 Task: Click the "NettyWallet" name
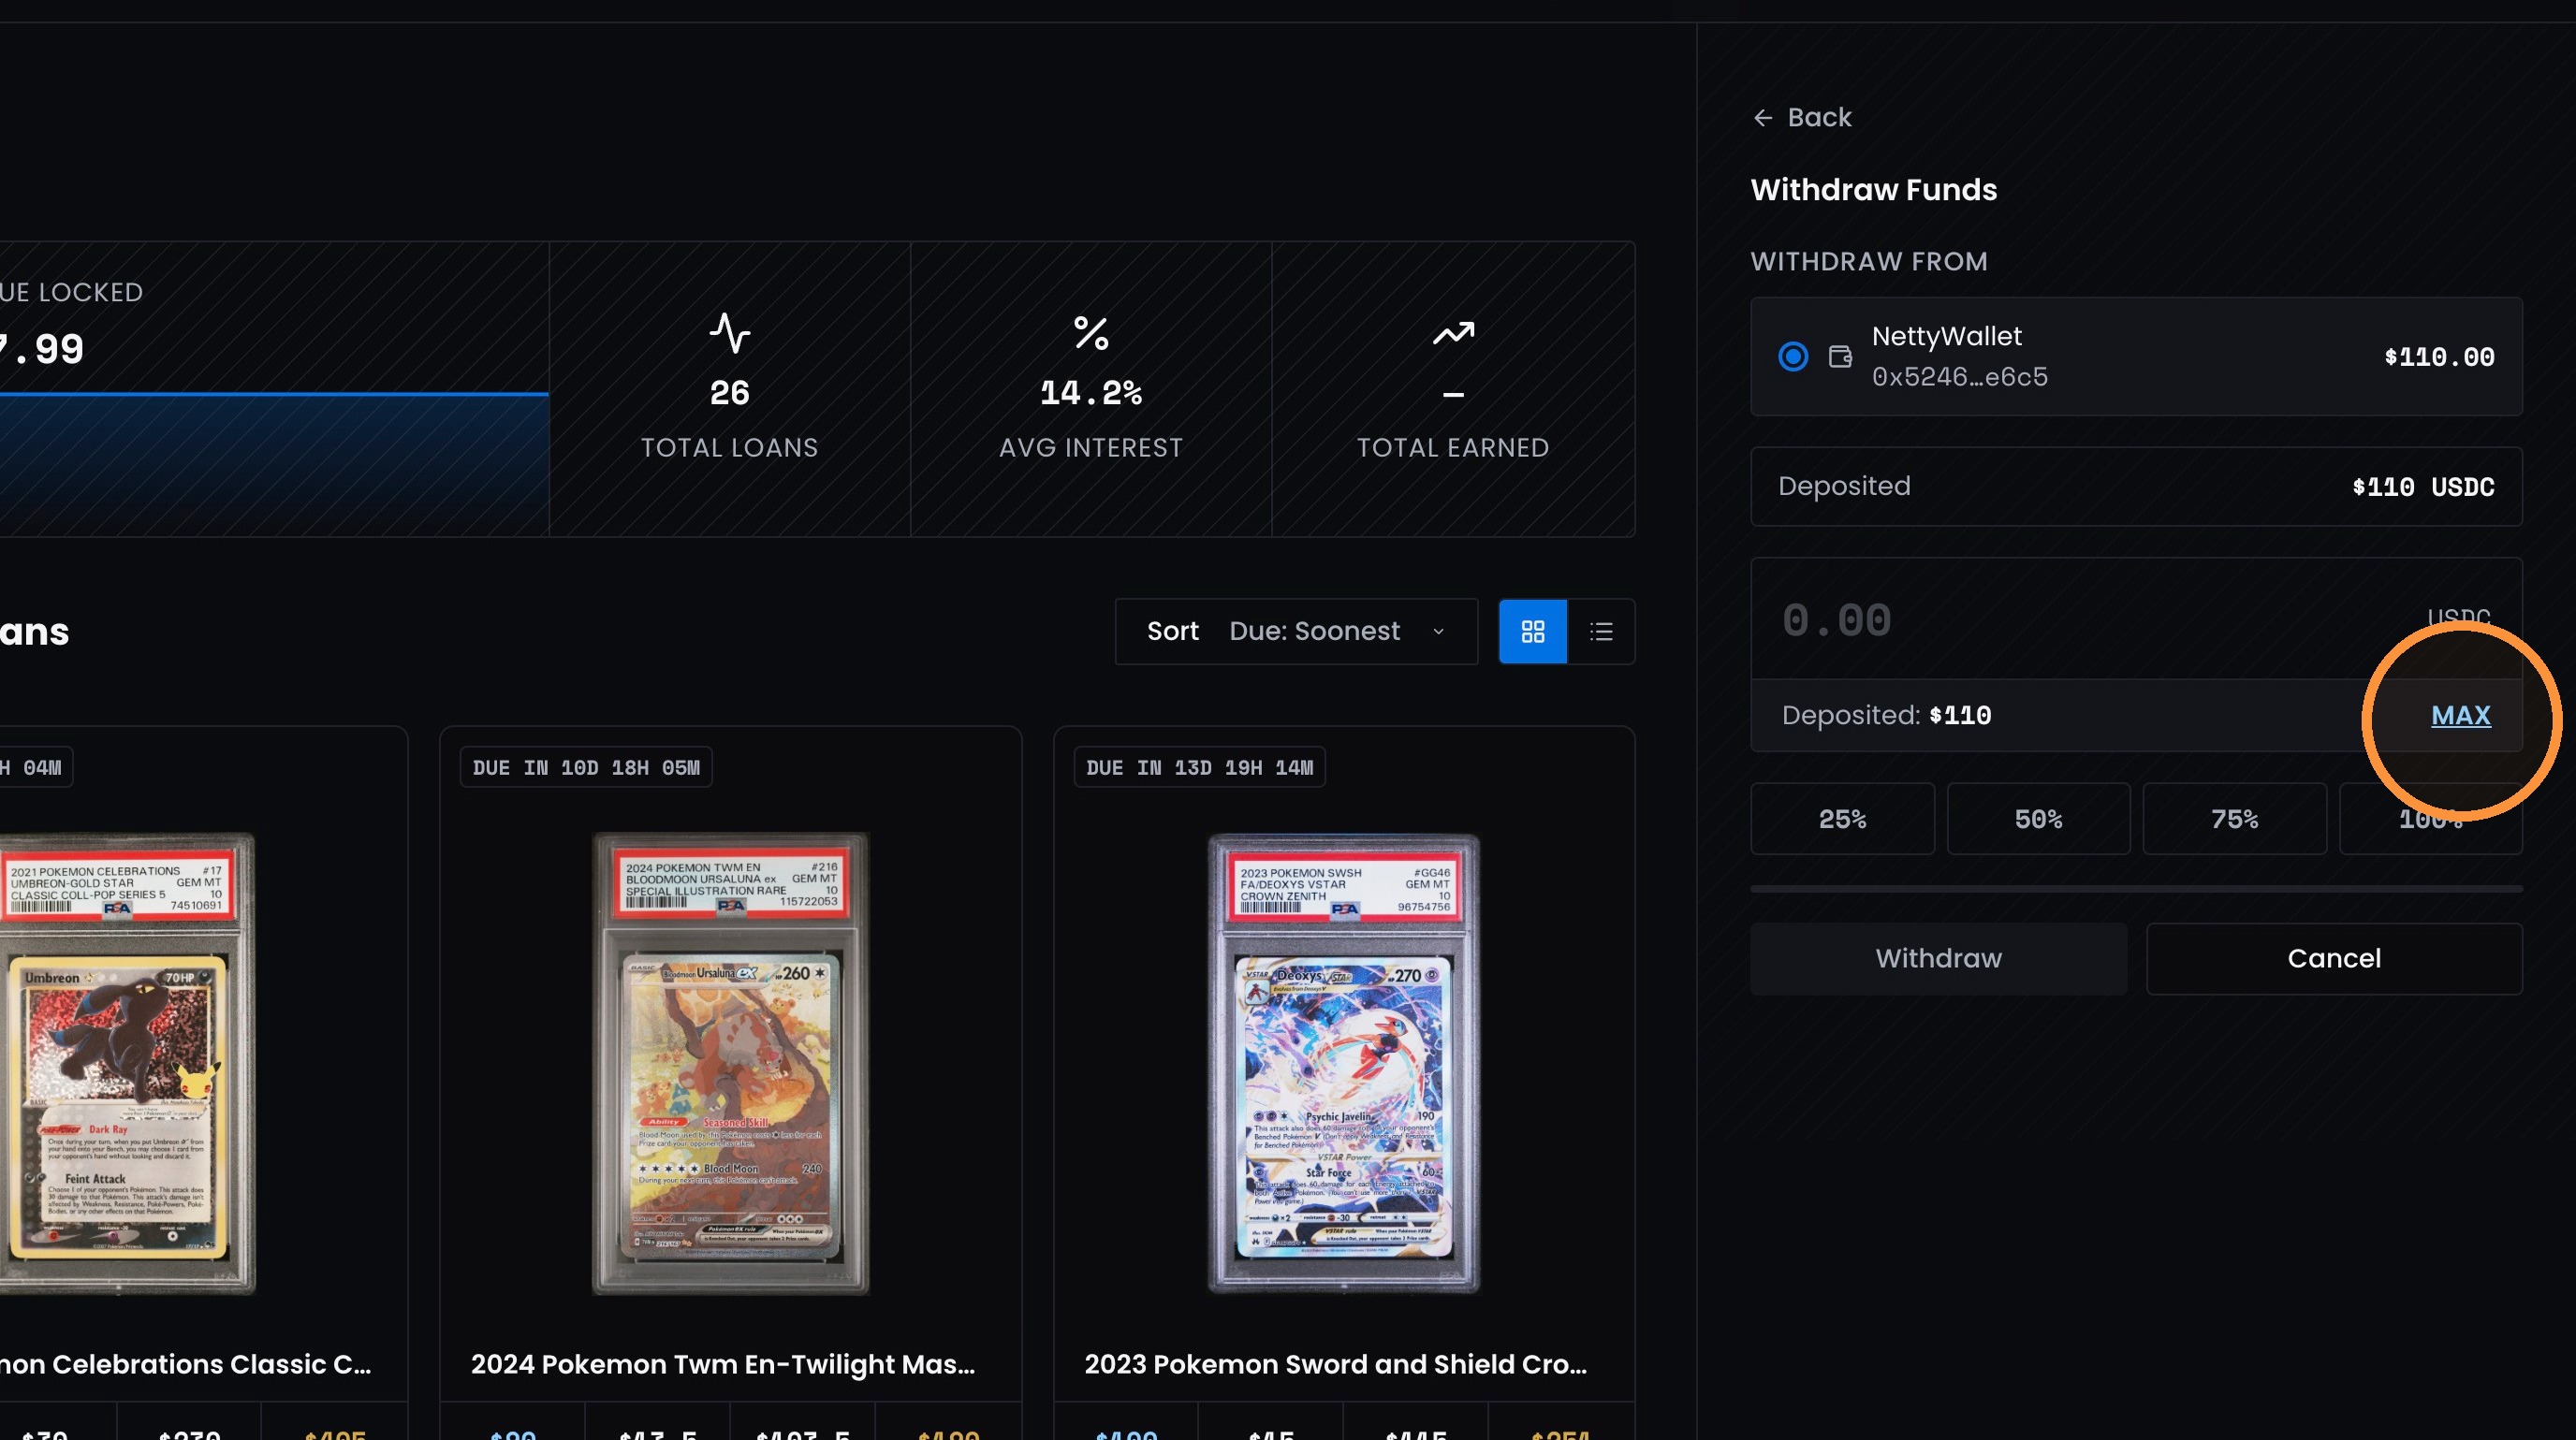click(x=1947, y=337)
